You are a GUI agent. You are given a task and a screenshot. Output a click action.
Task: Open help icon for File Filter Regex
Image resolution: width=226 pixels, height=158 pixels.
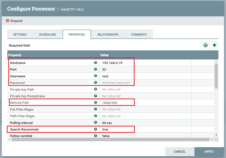click(x=95, y=109)
